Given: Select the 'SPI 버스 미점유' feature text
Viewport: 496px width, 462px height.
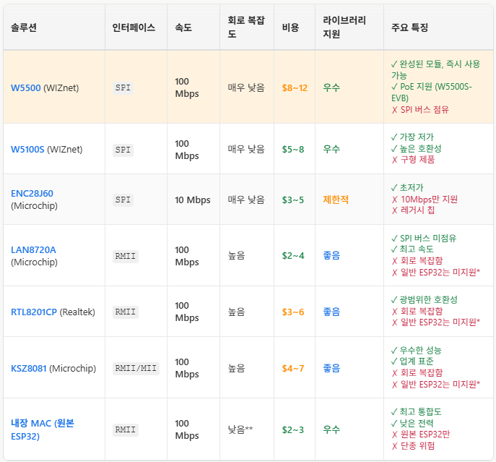Looking at the screenshot, I should tap(428, 239).
